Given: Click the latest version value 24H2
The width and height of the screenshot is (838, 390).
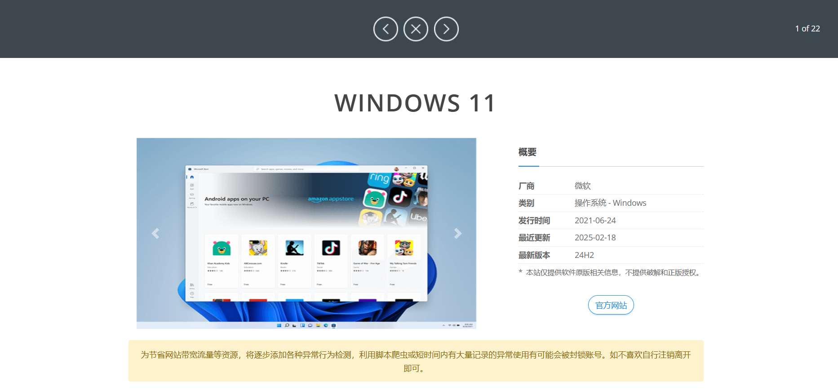Looking at the screenshot, I should pos(584,255).
